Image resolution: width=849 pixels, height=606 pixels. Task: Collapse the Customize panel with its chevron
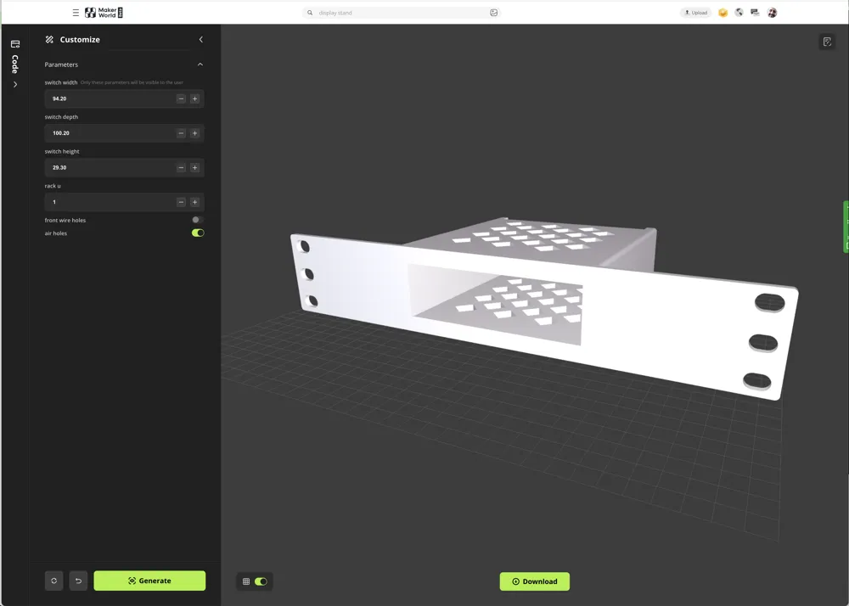(x=200, y=38)
